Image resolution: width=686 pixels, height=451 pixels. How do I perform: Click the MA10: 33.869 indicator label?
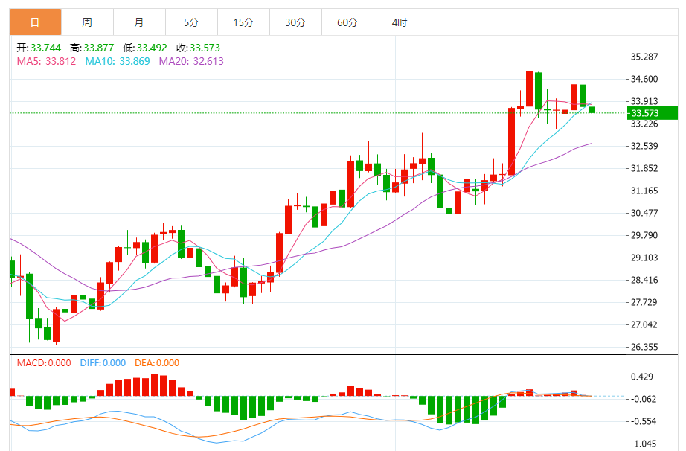[x=118, y=61]
